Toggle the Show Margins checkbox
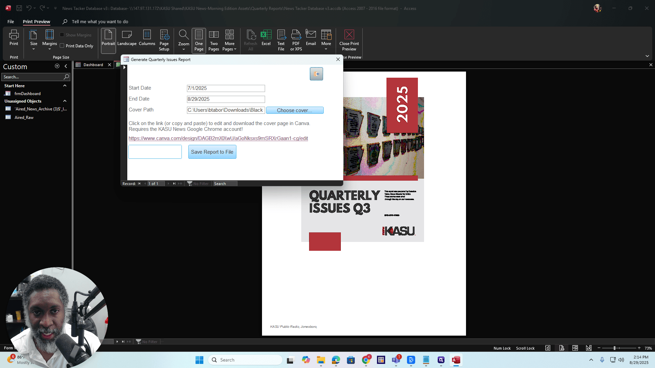655x368 pixels. coord(62,35)
